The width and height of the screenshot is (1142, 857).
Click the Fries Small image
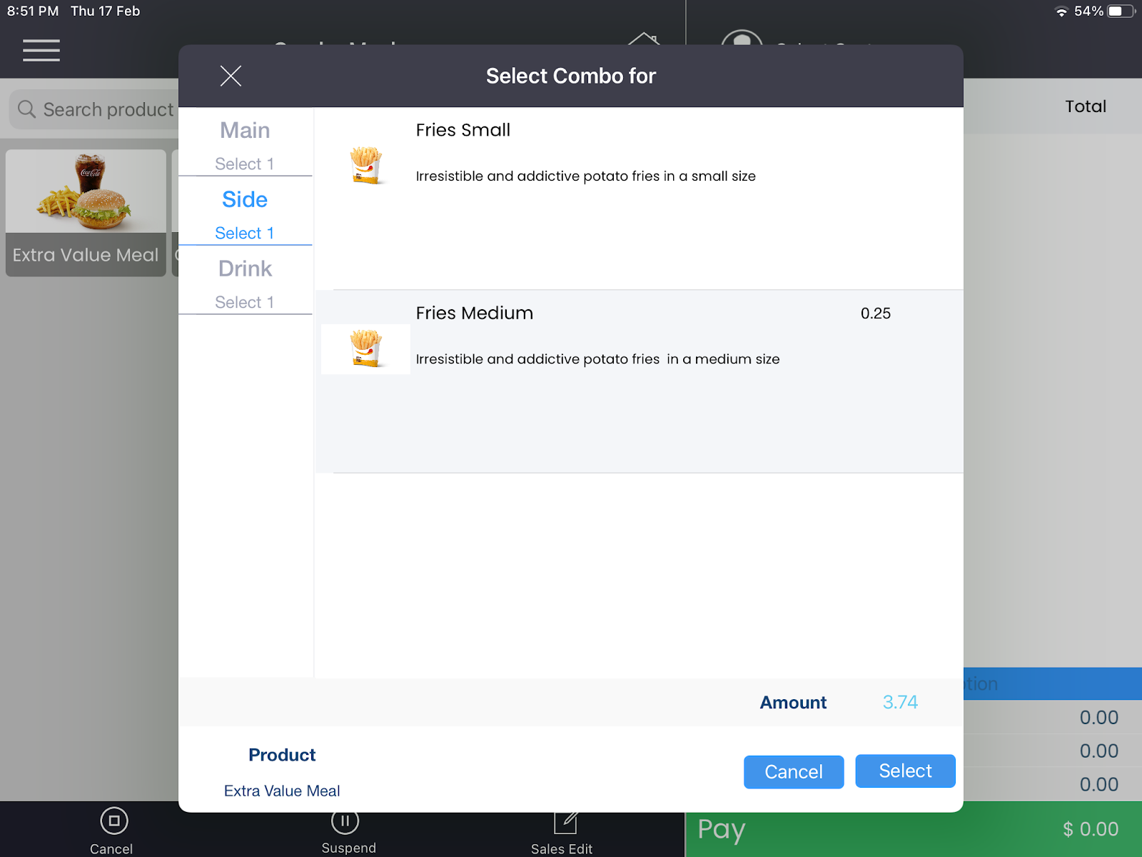click(x=366, y=166)
